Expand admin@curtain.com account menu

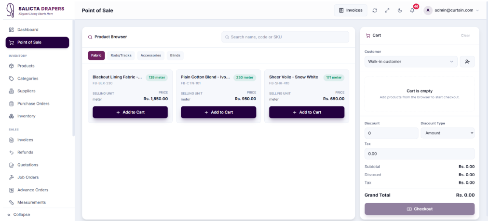tap(451, 10)
